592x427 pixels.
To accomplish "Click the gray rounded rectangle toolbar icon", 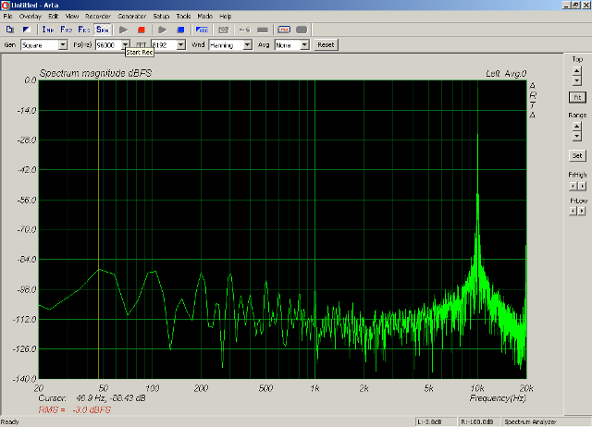I will tap(302, 30).
